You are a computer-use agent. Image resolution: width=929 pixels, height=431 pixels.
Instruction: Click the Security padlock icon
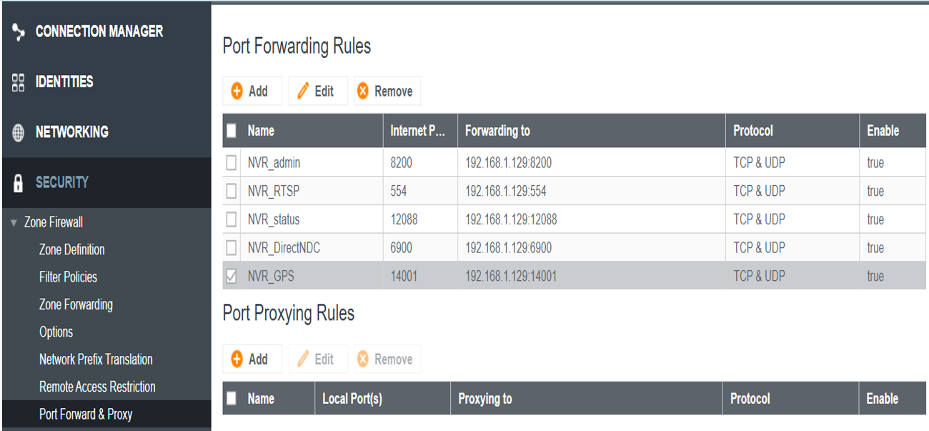19,183
